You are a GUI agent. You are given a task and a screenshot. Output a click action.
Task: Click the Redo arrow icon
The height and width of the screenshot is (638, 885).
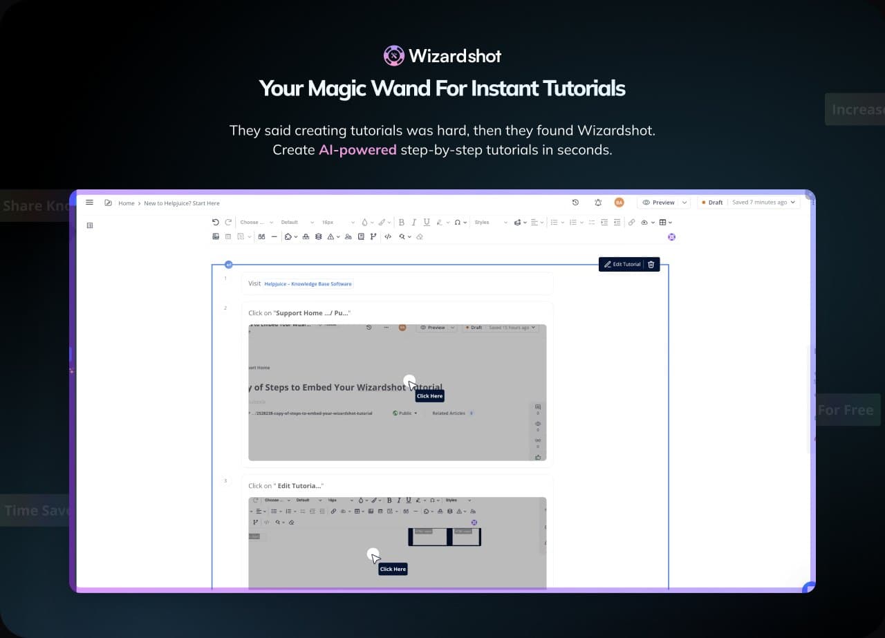(x=228, y=223)
